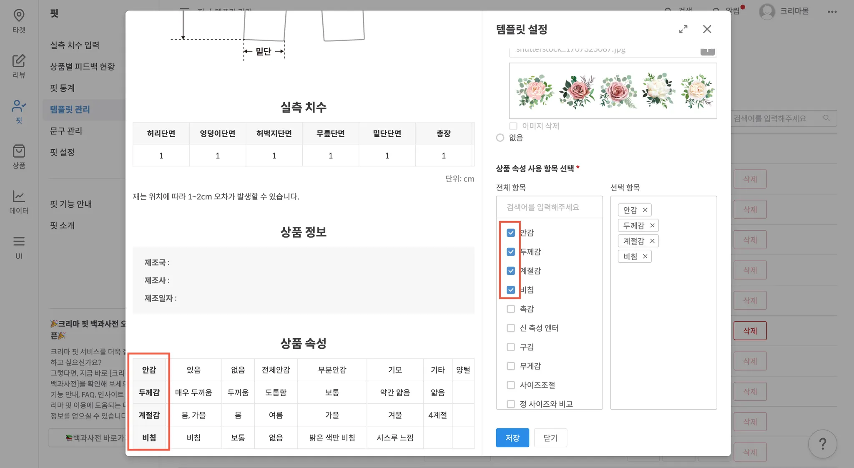Viewport: 854px width, 468px height.
Task: Remove 계절감 tag with its X icon
Action: coord(652,241)
